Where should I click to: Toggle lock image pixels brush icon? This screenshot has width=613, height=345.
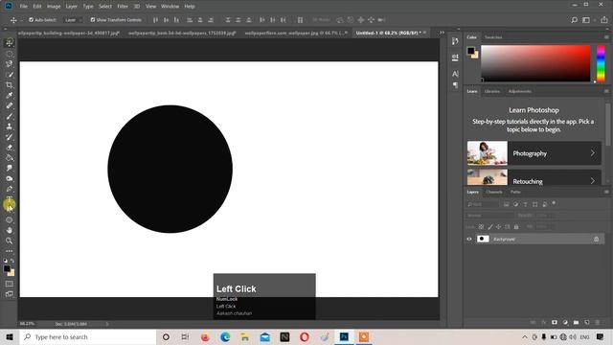(x=490, y=227)
